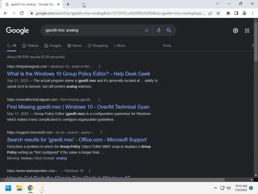The height and width of the screenshot is (194, 258).
Task: Go back to the previous page
Action: pos(6,13)
